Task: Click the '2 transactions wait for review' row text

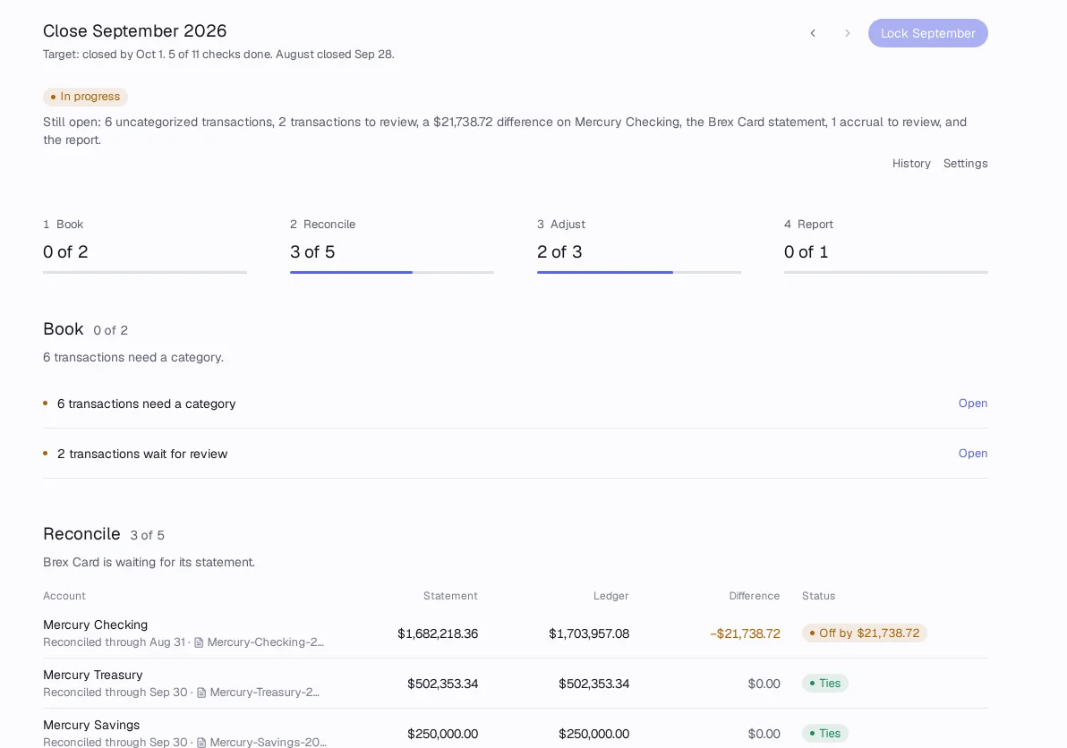Action: click(x=142, y=455)
